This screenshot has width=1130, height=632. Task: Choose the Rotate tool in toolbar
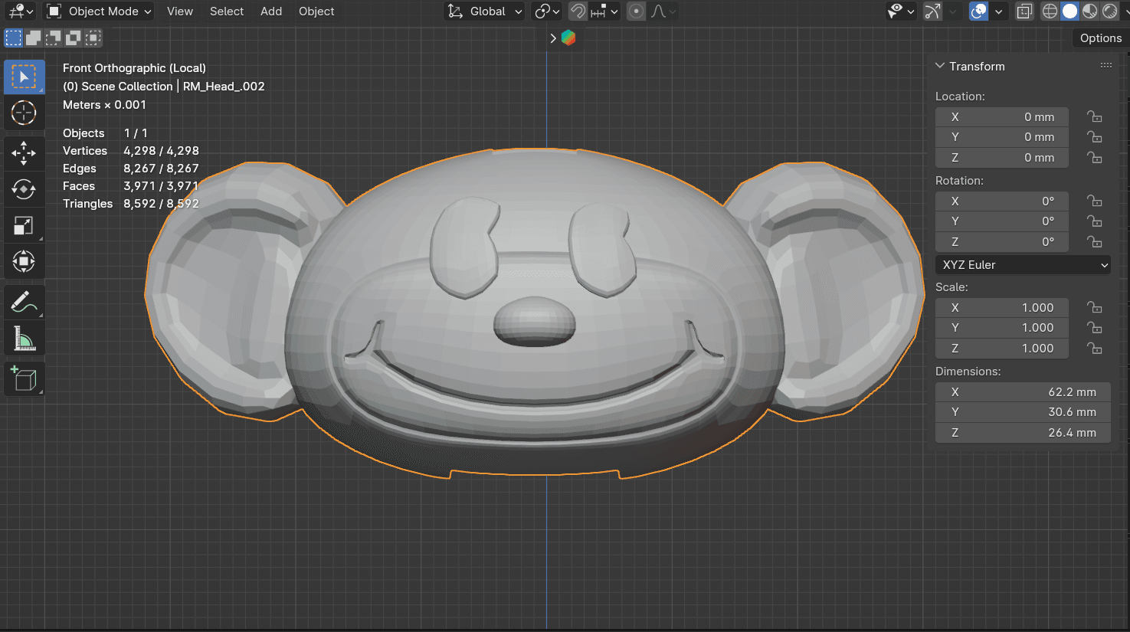click(24, 189)
